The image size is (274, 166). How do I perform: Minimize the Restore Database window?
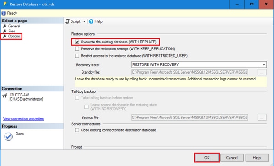[x=237, y=5]
